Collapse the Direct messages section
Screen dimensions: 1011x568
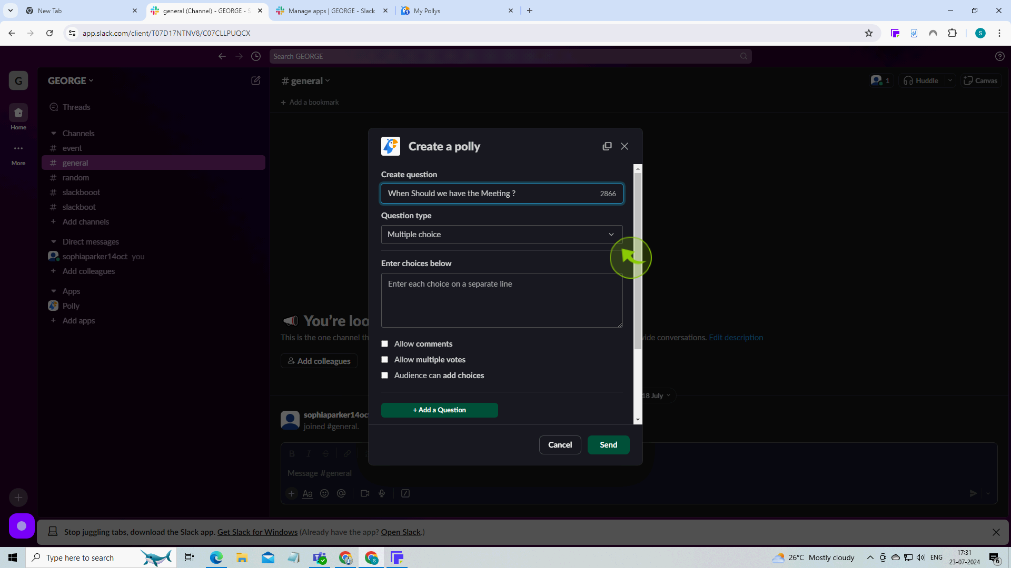click(54, 242)
